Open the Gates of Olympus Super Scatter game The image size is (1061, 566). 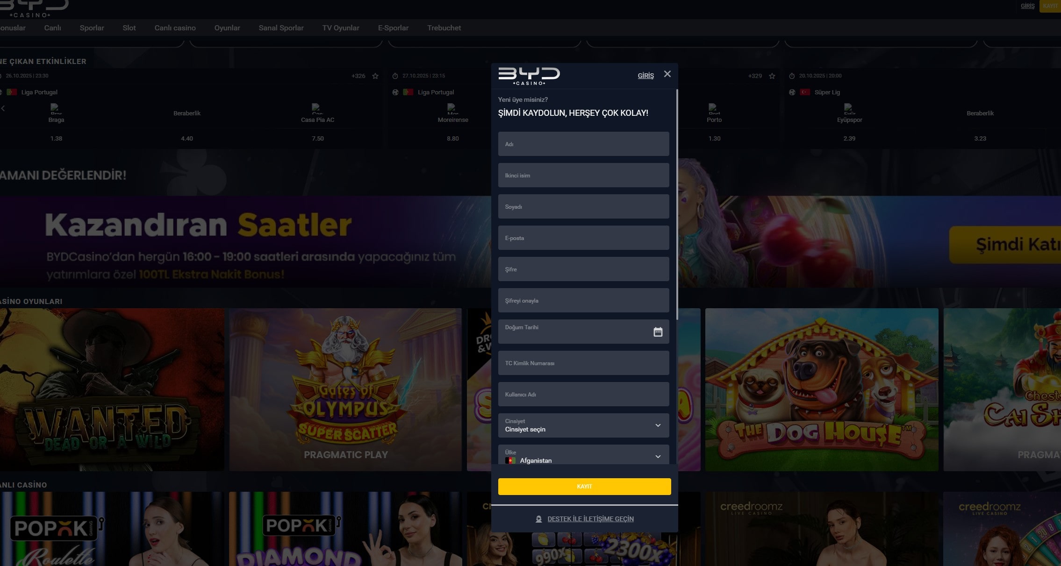[345, 389]
